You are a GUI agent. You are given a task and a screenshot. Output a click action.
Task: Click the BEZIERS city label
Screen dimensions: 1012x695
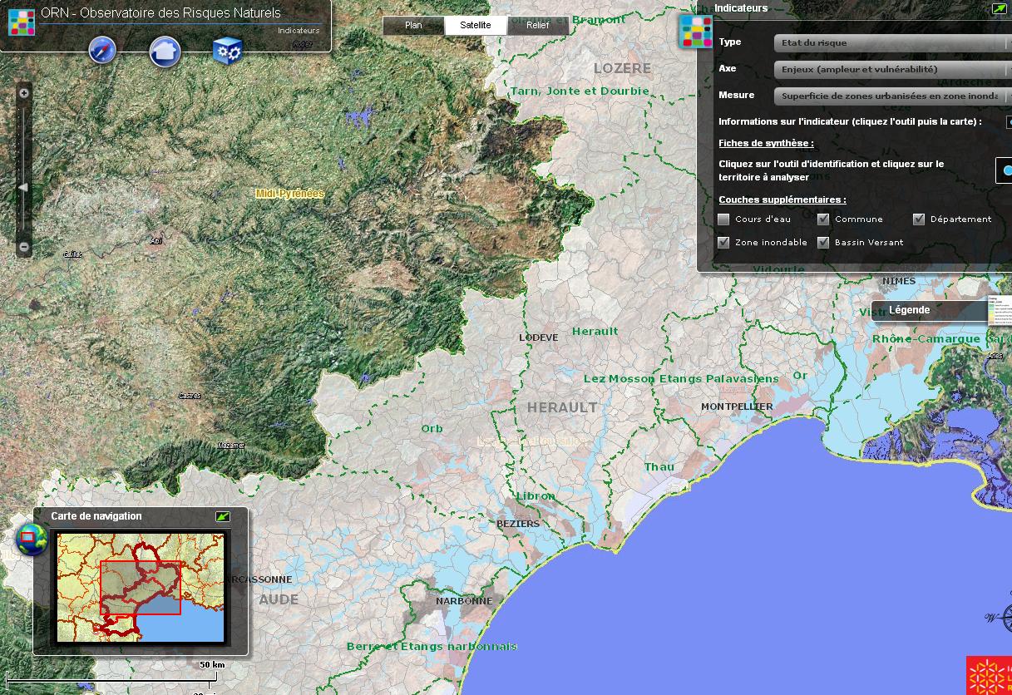tap(518, 525)
